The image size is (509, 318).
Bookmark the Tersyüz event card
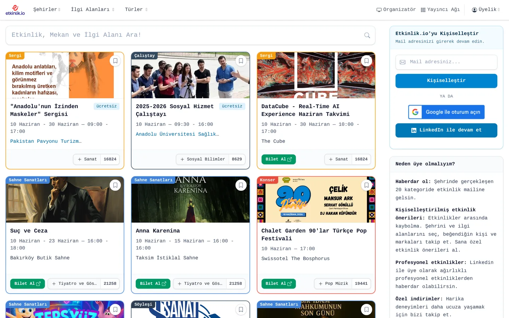pyautogui.click(x=115, y=310)
